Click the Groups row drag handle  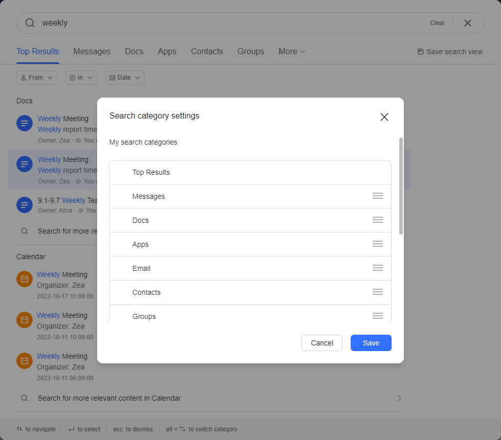[x=377, y=316]
